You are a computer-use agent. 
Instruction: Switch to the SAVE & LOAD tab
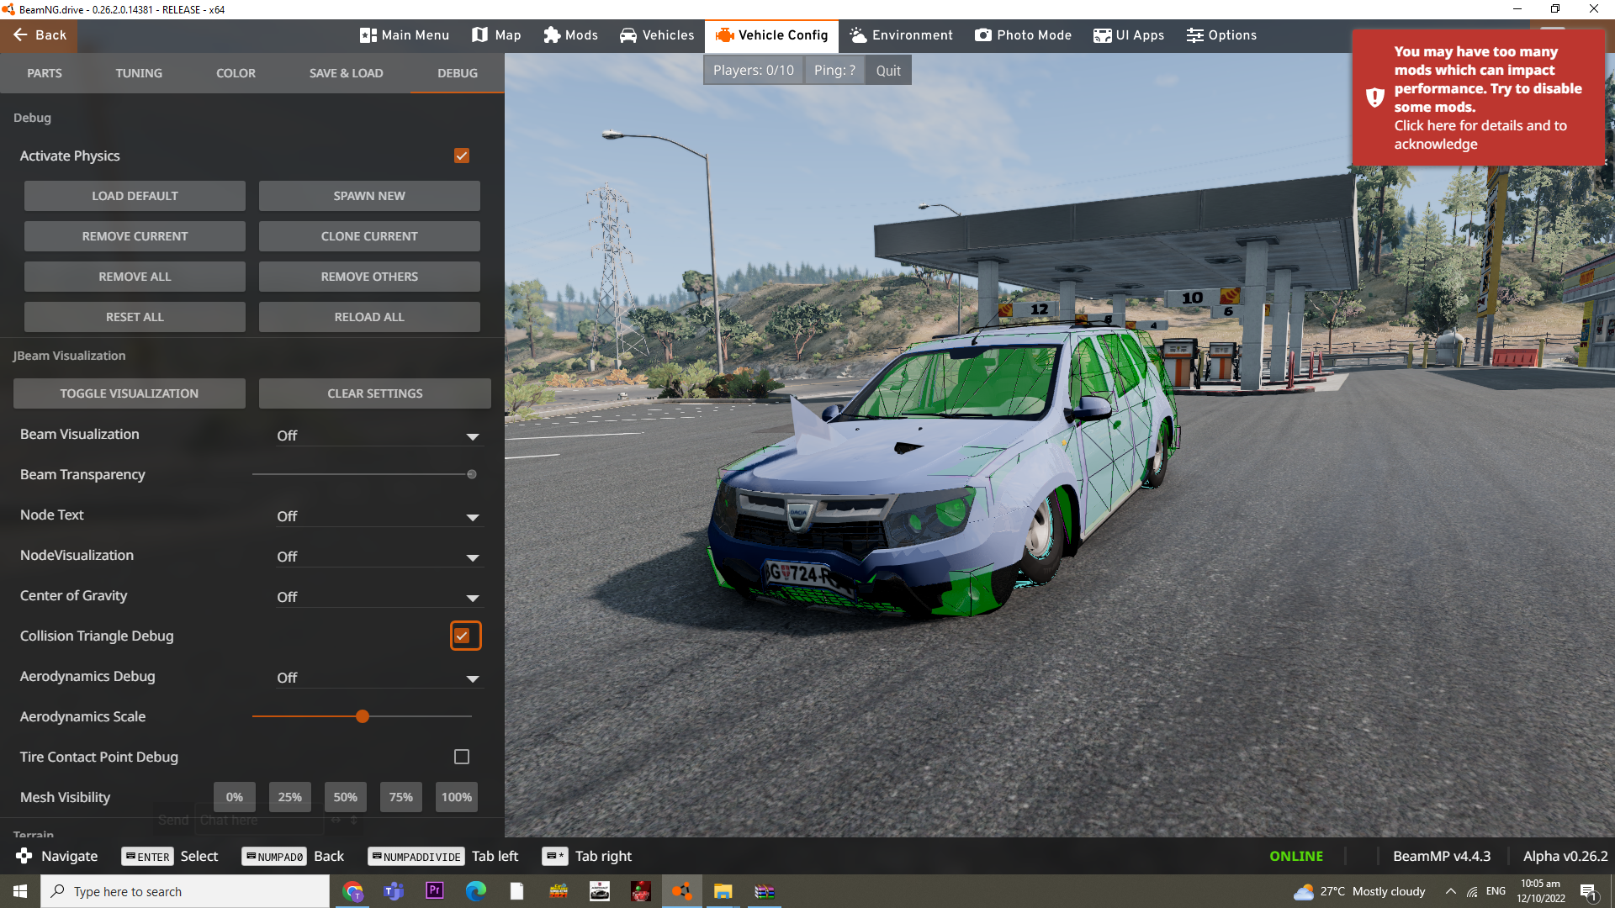346,73
